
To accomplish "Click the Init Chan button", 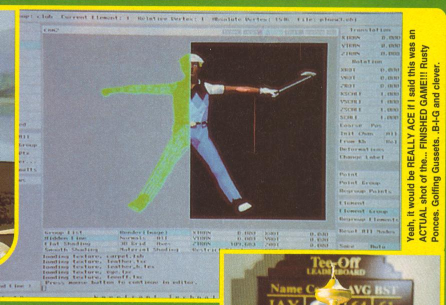I will 356,133.
